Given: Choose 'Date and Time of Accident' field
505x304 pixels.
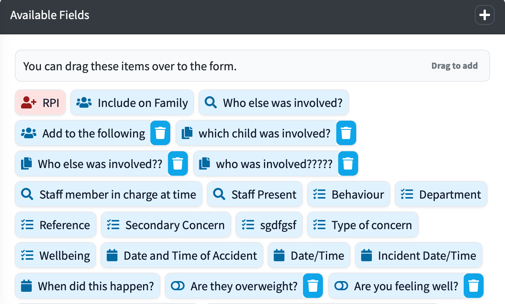Looking at the screenshot, I should pyautogui.click(x=182, y=255).
